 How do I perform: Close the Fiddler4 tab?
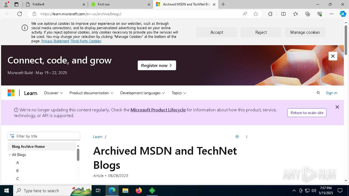(x=84, y=4)
